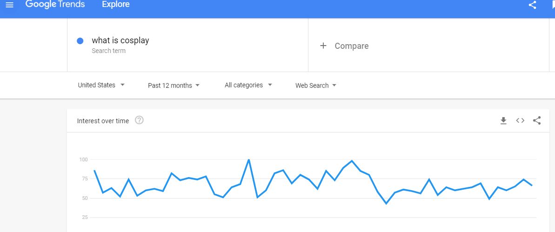555x232 pixels.
Task: Edit the 'what is cosplay' search term
Action: coord(120,40)
